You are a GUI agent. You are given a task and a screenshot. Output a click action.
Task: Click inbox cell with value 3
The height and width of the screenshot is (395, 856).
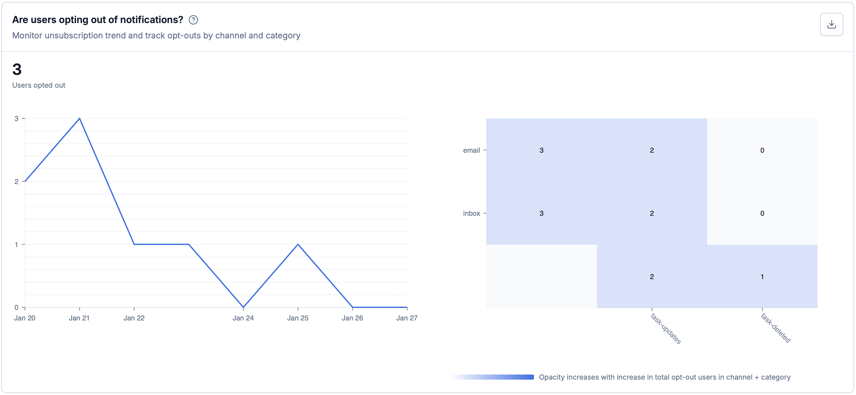click(x=541, y=213)
